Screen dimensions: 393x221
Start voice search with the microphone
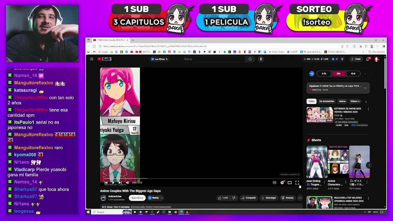261,59
